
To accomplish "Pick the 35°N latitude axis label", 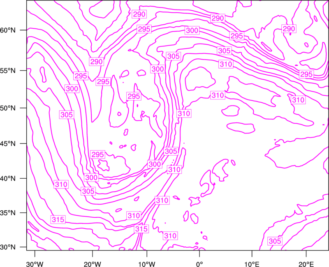I will pos(8,213).
